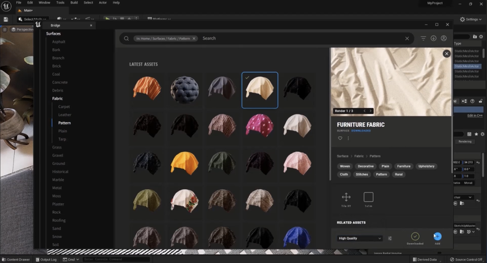Close the Bridge tab
This screenshot has width=487, height=263.
pyautogui.click(x=91, y=25)
